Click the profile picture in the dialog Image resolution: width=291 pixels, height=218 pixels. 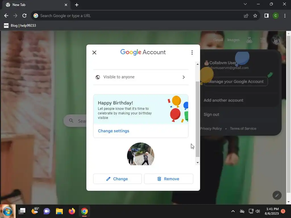(141, 154)
